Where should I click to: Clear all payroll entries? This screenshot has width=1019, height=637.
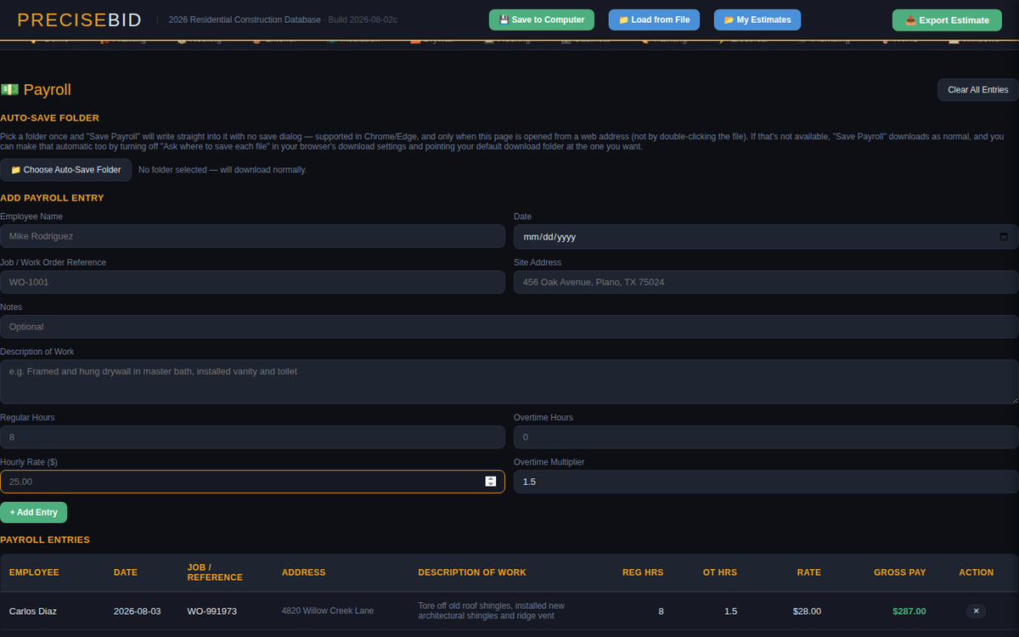[x=977, y=90]
